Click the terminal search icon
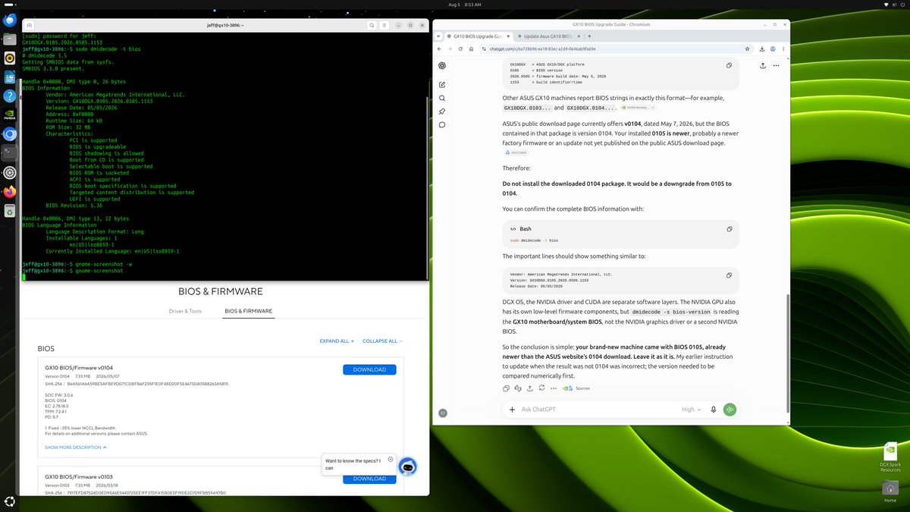The image size is (910, 512). (372, 25)
